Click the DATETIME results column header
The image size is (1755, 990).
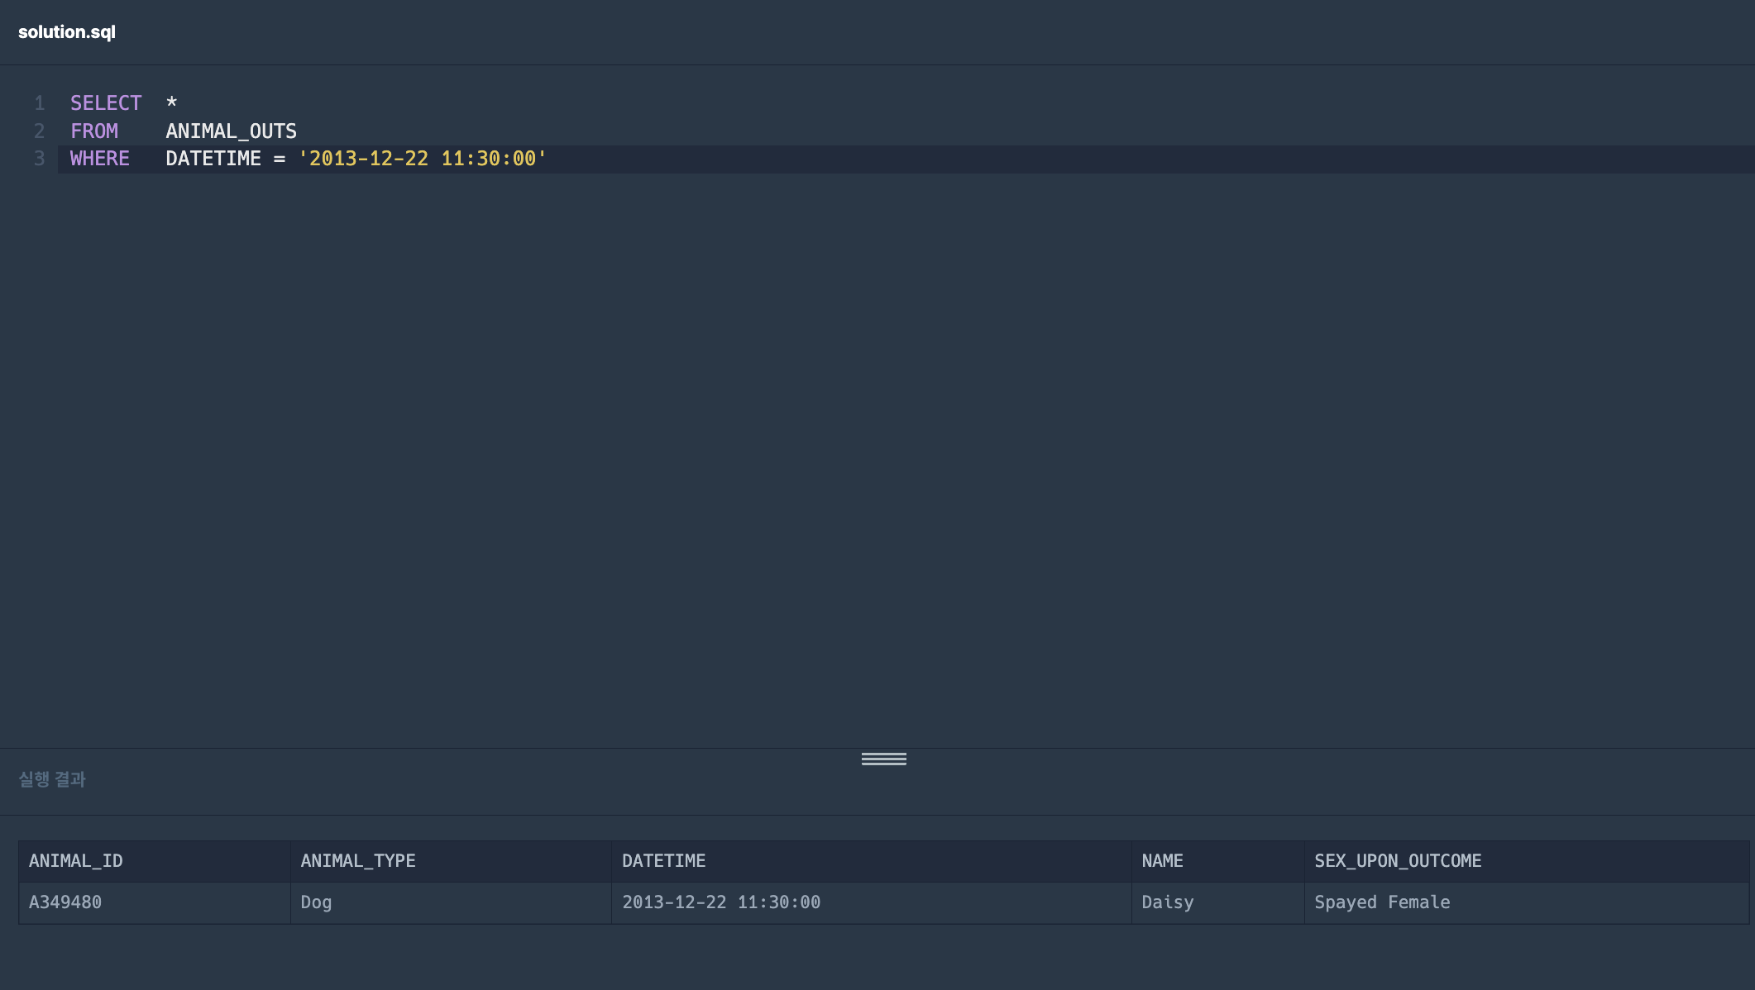coord(663,861)
